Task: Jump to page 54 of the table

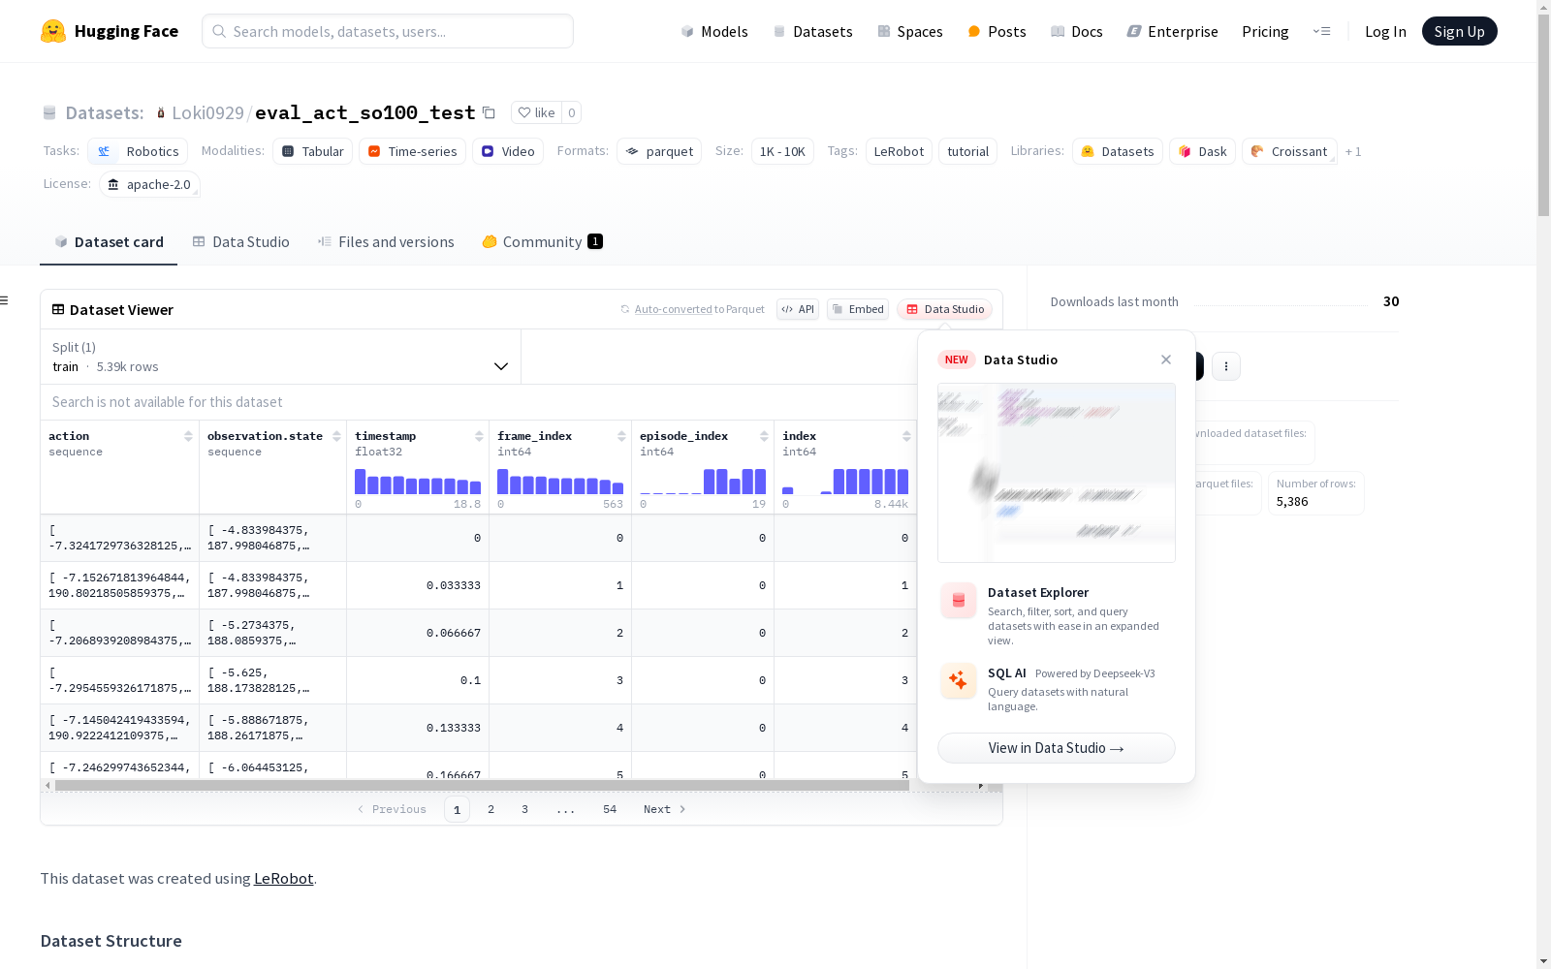Action: 610,809
